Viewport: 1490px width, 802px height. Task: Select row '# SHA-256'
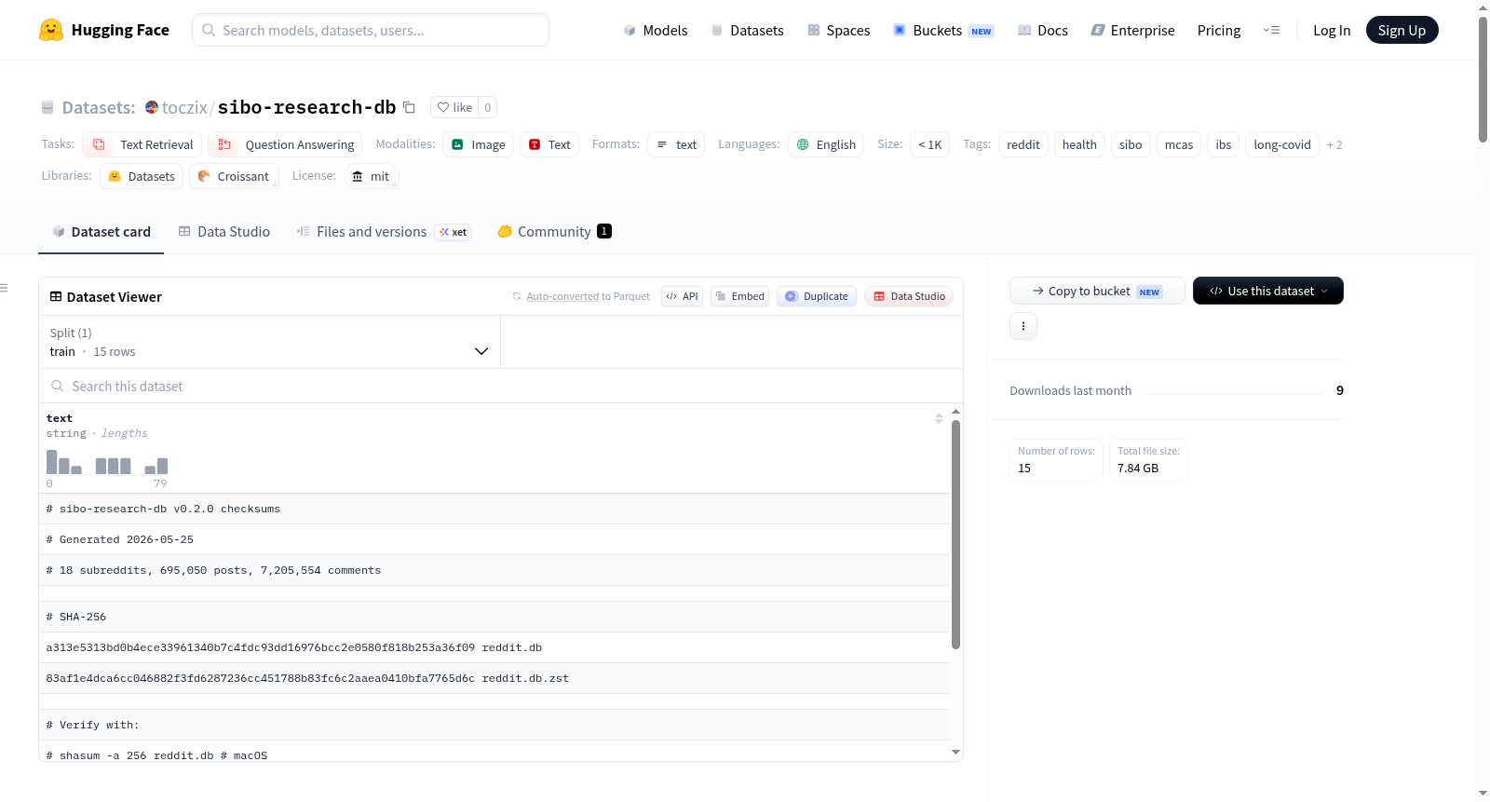(494, 617)
